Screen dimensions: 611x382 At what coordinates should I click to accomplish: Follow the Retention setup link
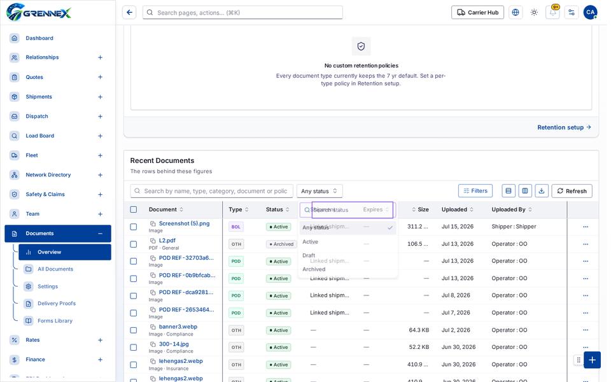(564, 127)
